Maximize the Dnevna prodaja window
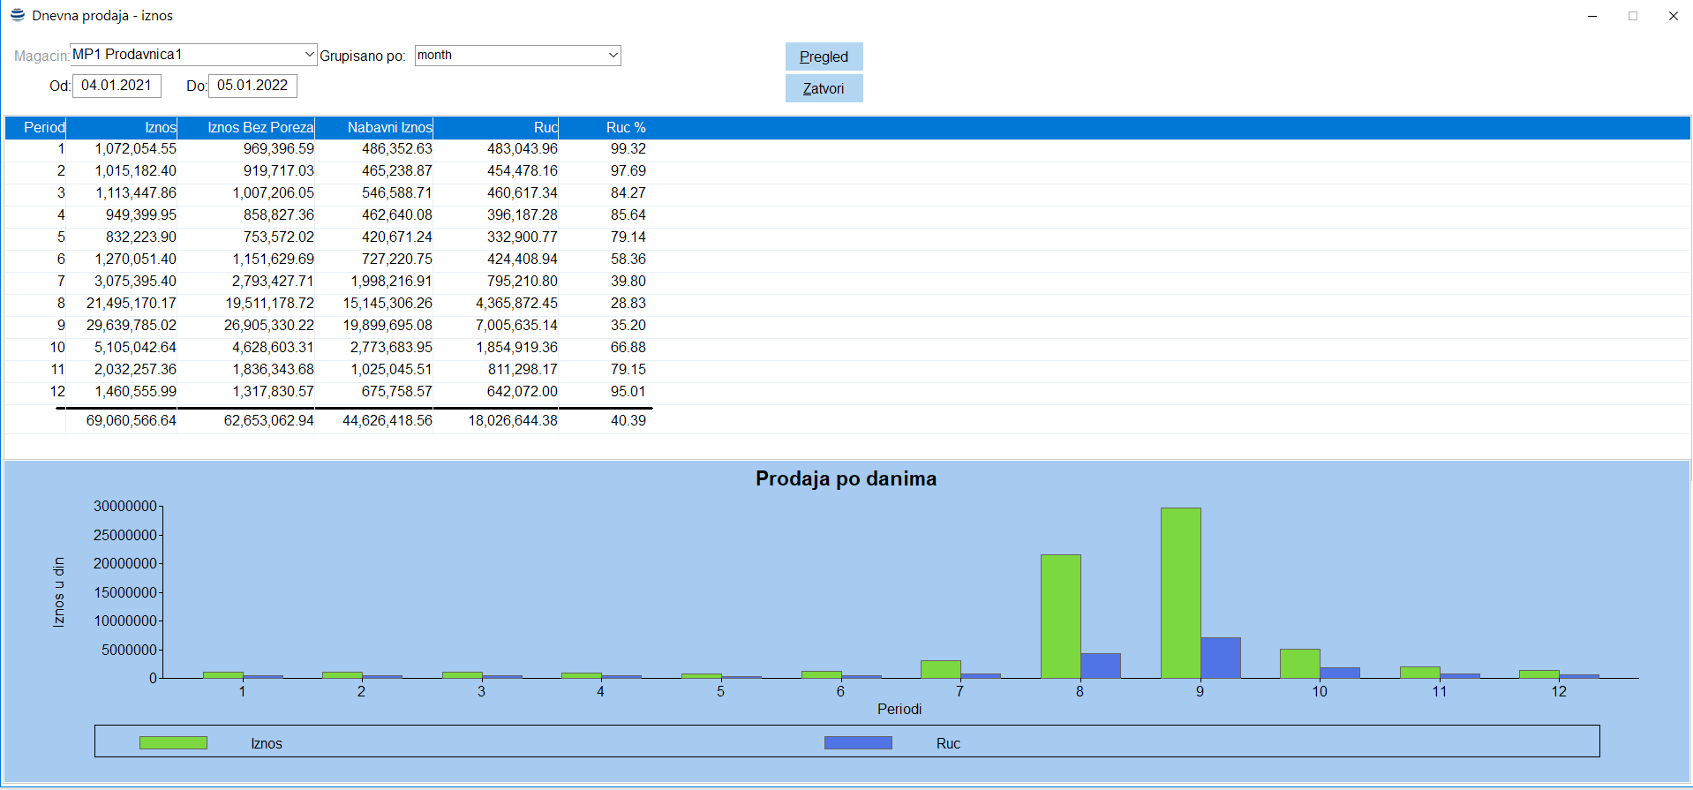 [x=1633, y=16]
